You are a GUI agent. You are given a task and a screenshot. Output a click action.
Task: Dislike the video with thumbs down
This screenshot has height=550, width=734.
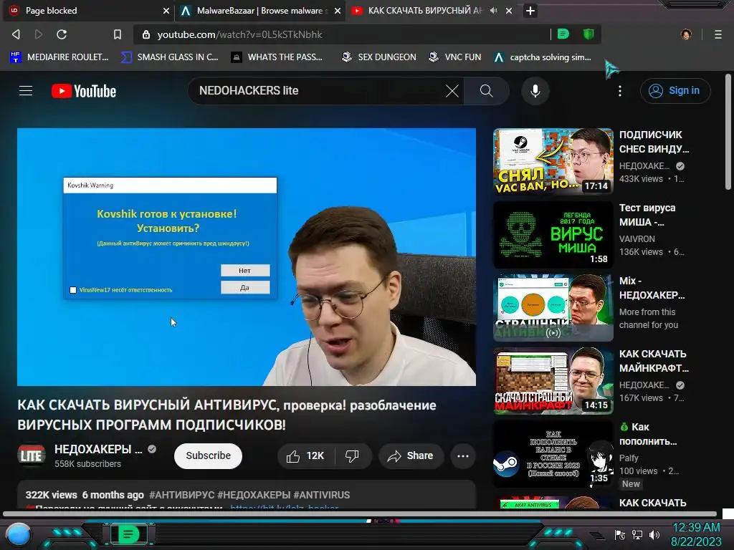(352, 455)
